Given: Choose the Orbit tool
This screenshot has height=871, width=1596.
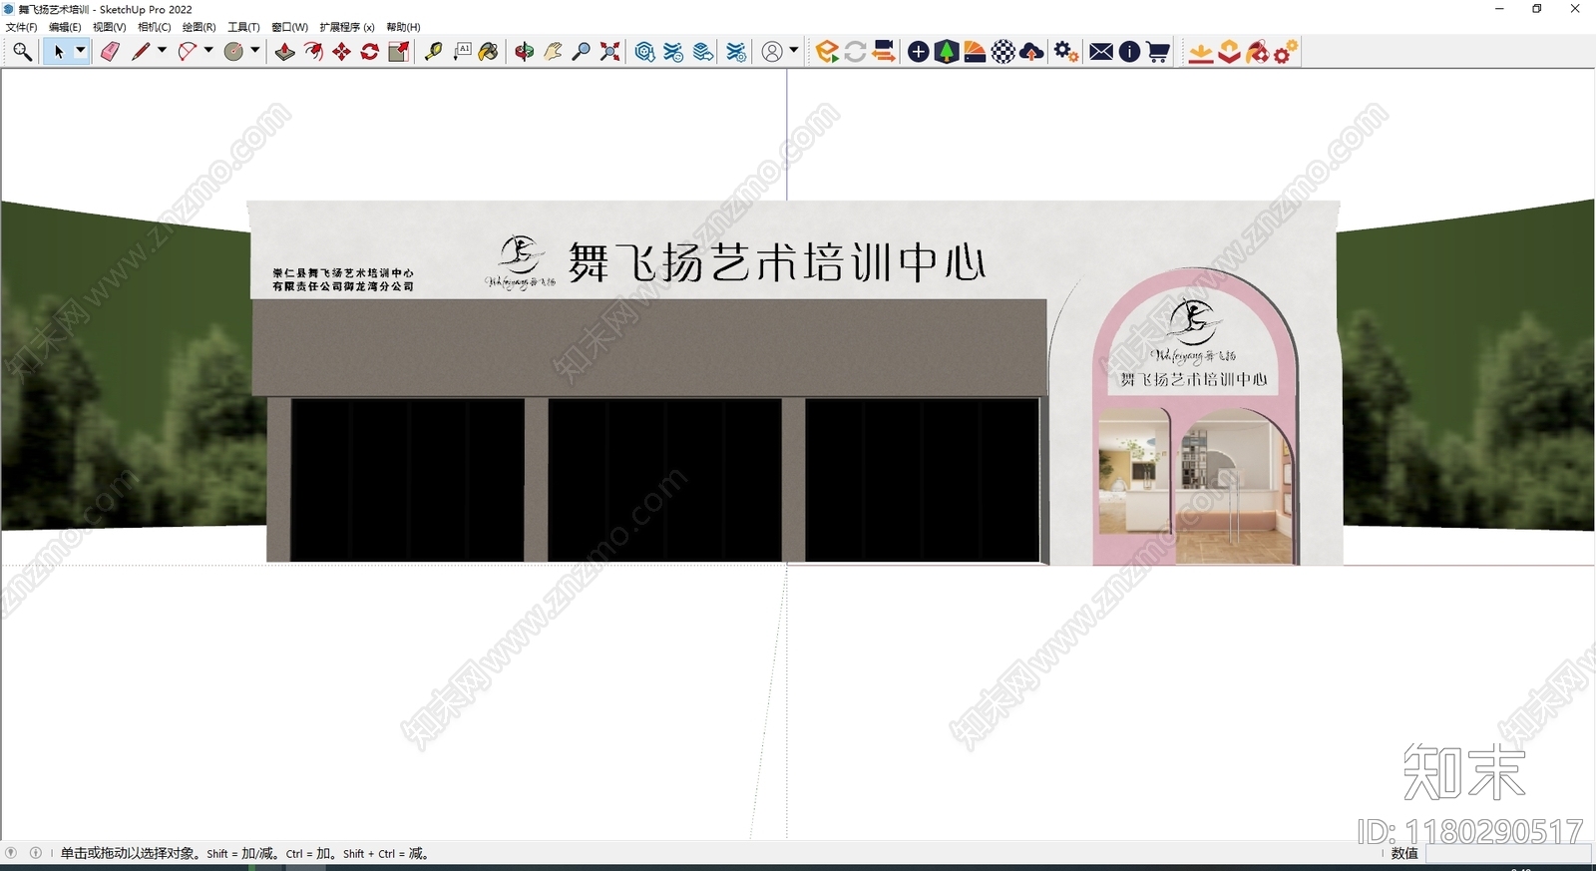Looking at the screenshot, I should pos(525,52).
